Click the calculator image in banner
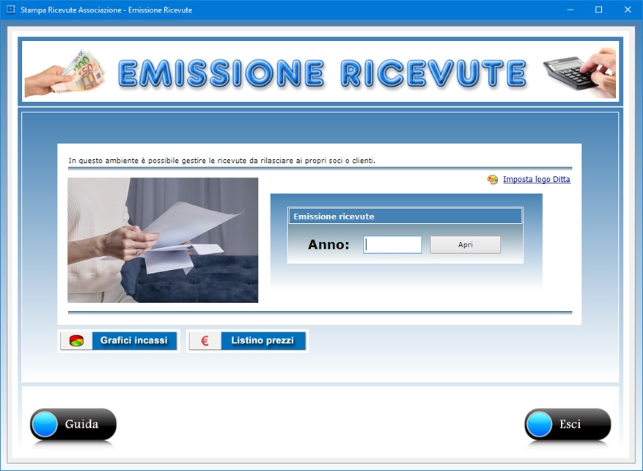643x471 pixels. [579, 73]
